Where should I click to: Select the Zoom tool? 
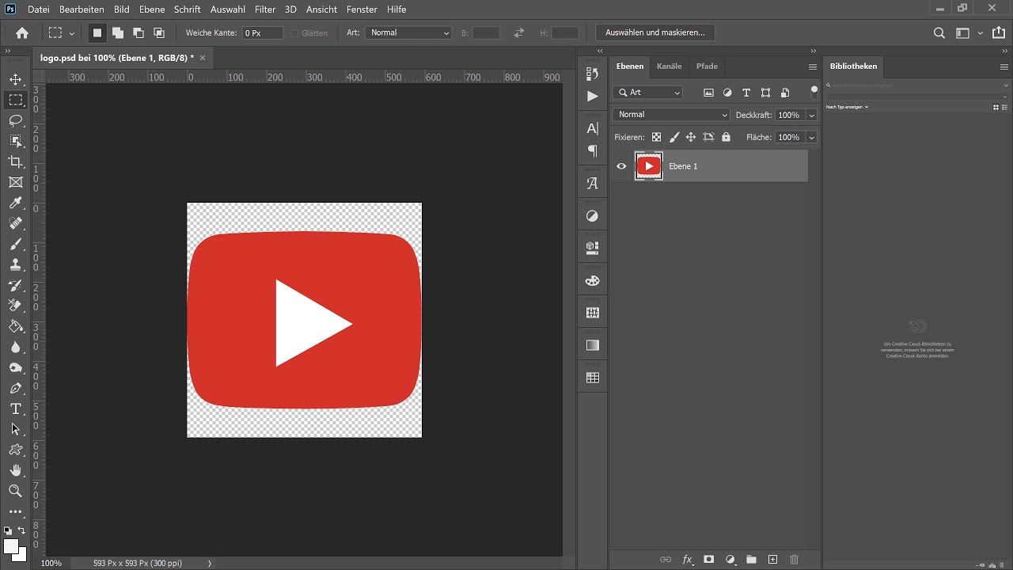click(x=15, y=491)
